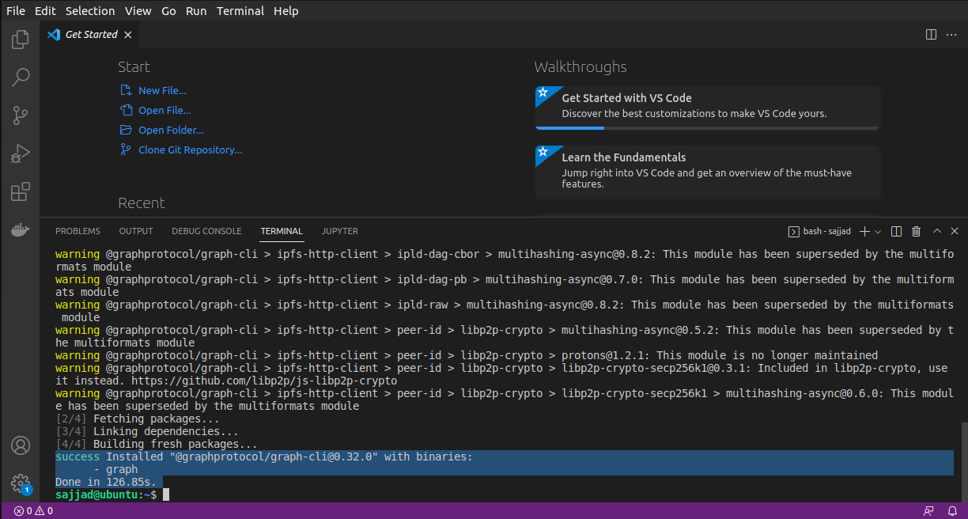Click the Accounts icon in activity bar
Viewport: 968px width, 519px height.
[21, 445]
